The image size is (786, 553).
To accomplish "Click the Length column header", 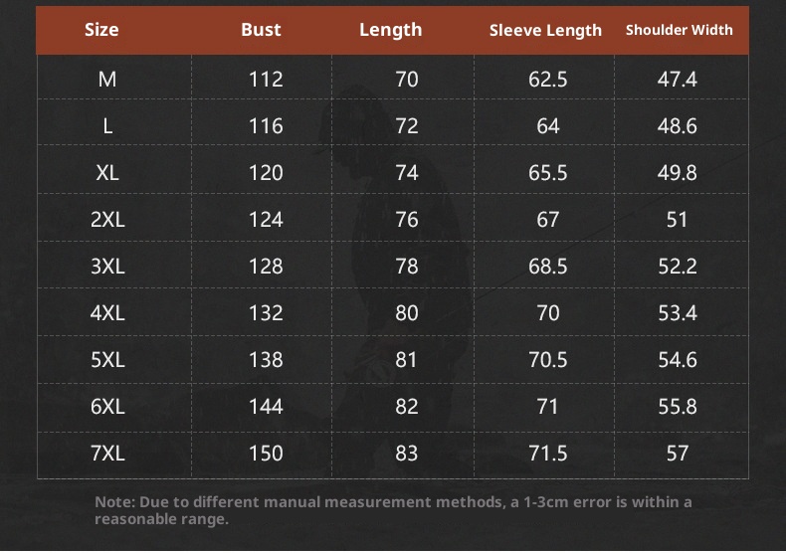I will click(x=390, y=30).
